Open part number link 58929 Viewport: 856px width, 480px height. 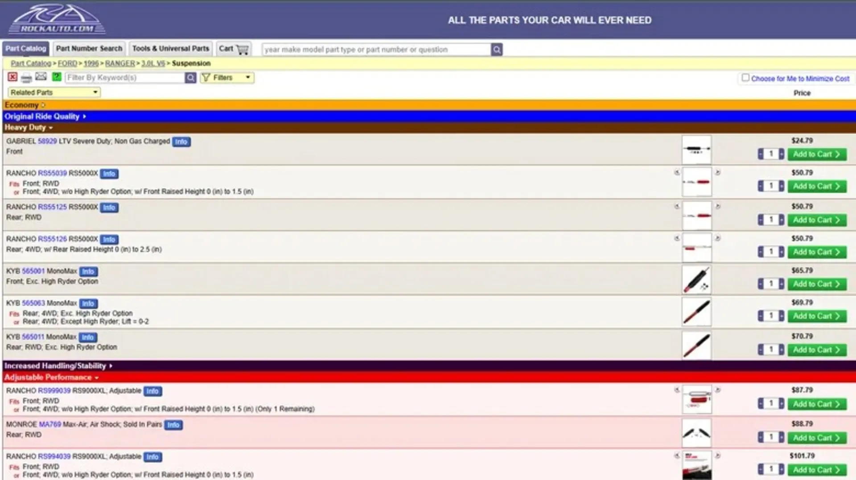tap(47, 141)
